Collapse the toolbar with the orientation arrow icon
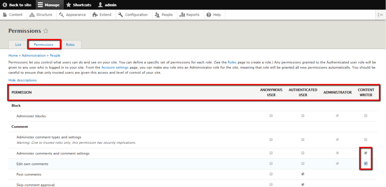Screen dimensions: 386x187 tap(381, 15)
